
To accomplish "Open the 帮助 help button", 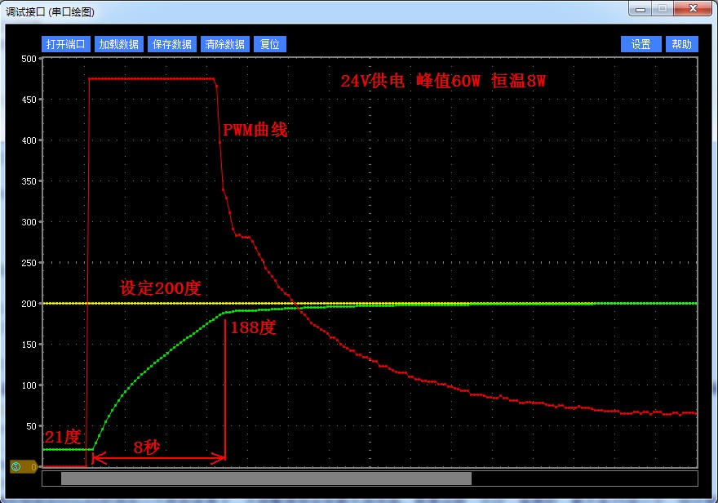I will pyautogui.click(x=682, y=44).
